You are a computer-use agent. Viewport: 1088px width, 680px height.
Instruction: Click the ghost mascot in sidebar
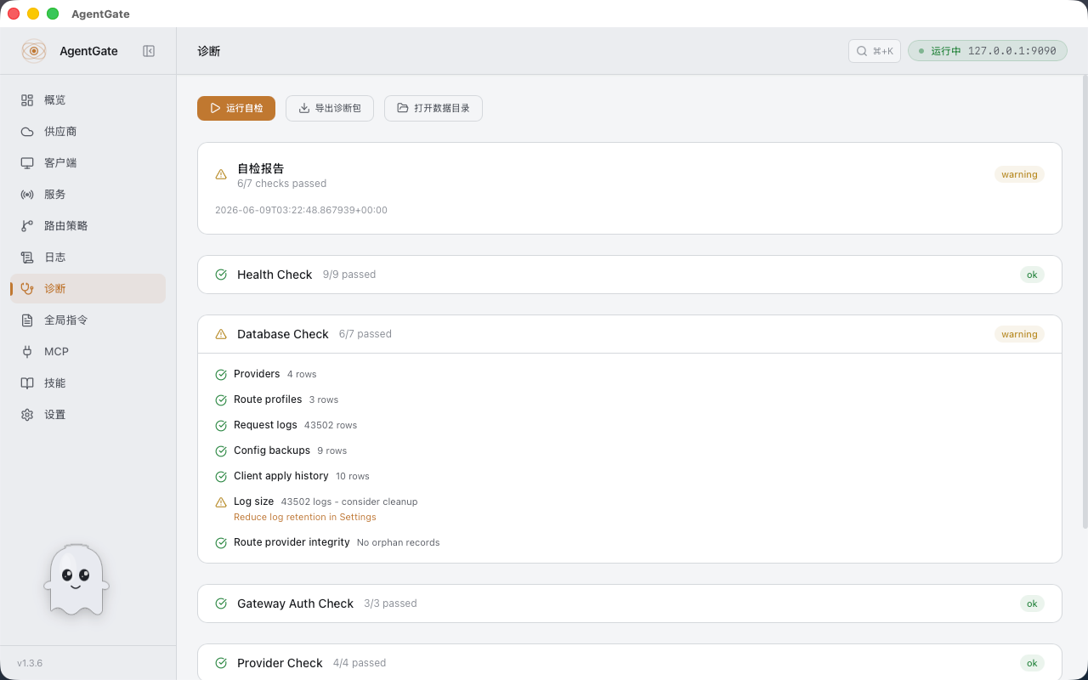(76, 580)
